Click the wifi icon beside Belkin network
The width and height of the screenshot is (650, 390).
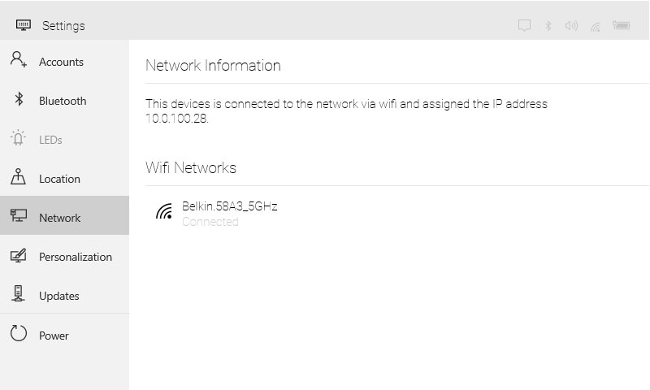point(164,211)
